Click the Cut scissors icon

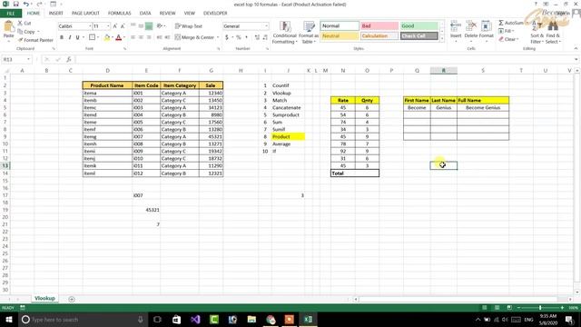[20, 23]
